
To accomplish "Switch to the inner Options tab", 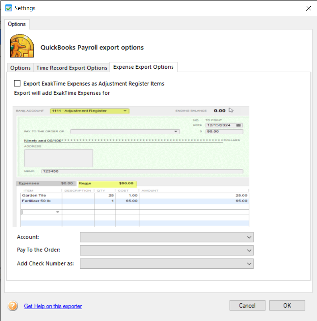I will [x=20, y=68].
